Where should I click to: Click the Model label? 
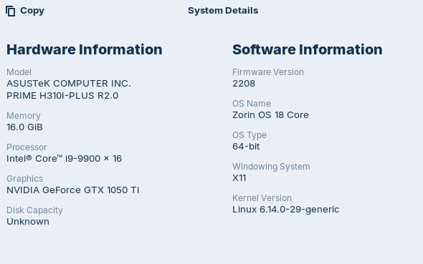pyautogui.click(x=19, y=72)
